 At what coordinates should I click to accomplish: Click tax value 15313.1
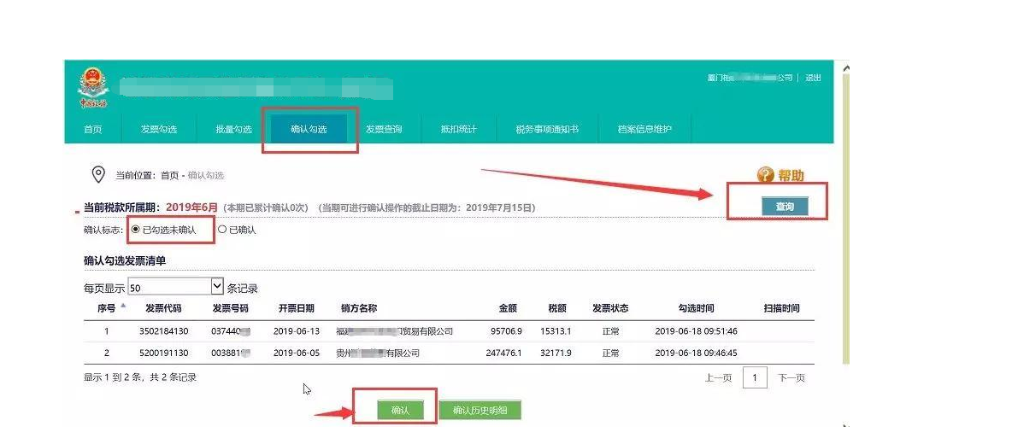tap(555, 331)
